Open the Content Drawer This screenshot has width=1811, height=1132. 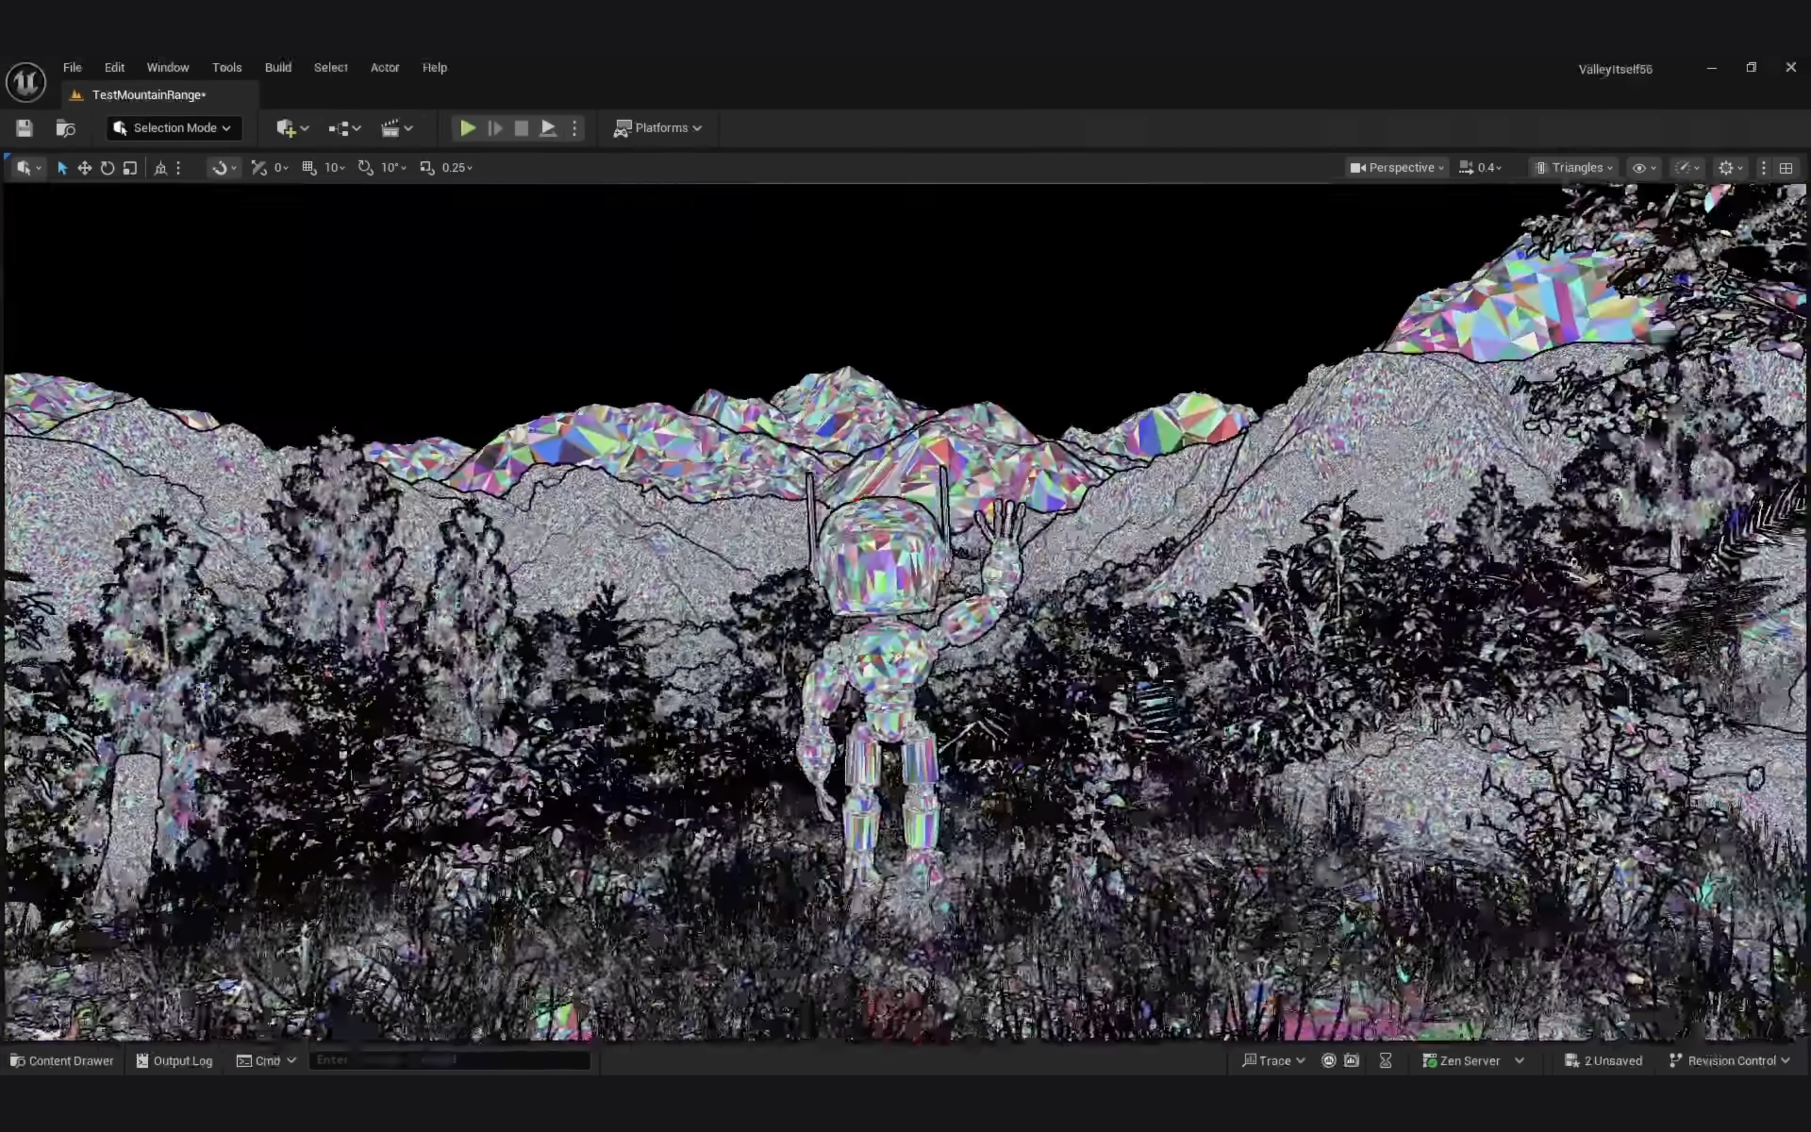click(62, 1060)
